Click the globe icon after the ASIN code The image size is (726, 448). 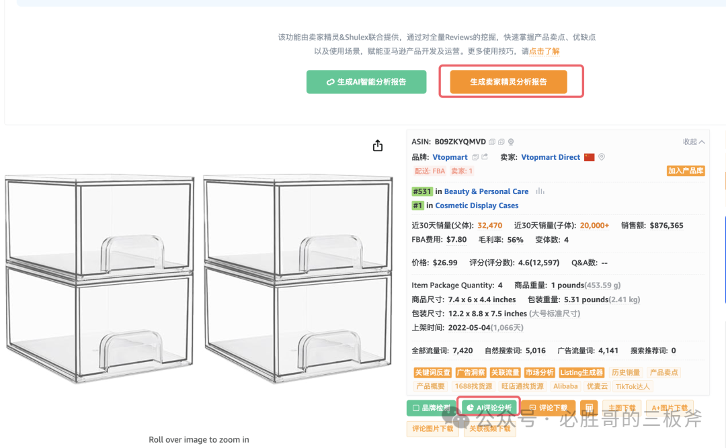coord(510,141)
